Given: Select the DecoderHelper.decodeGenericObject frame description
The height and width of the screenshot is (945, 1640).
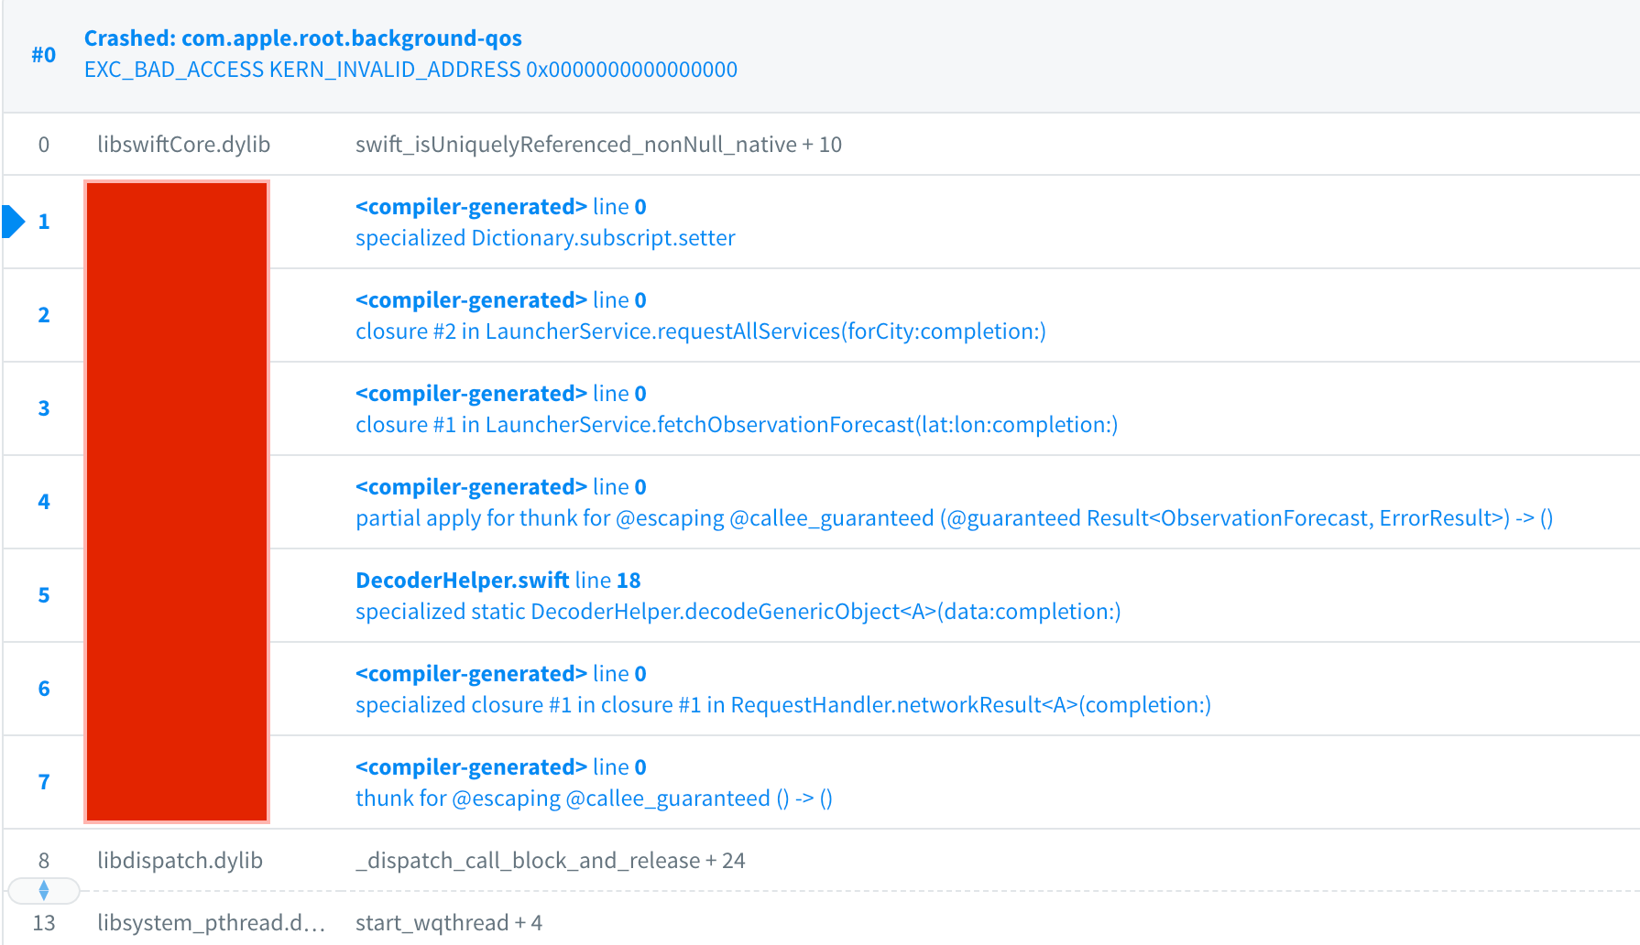Looking at the screenshot, I should coord(738,612).
